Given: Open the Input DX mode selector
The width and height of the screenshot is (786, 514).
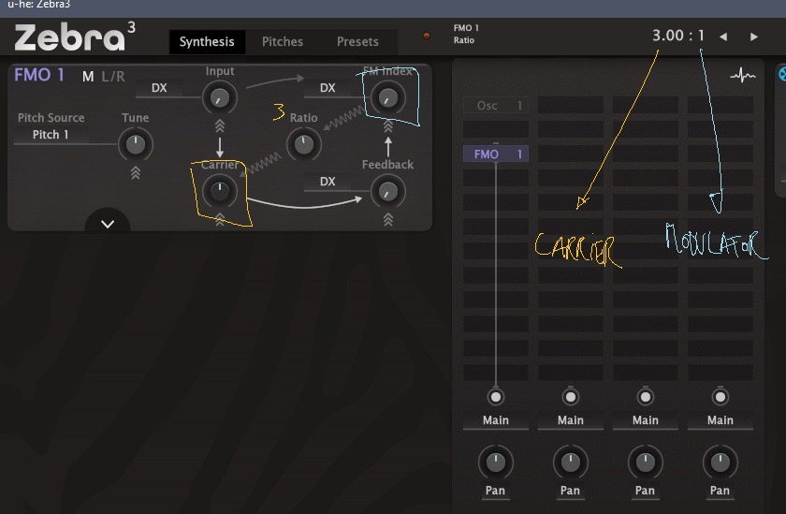Looking at the screenshot, I should pyautogui.click(x=159, y=88).
